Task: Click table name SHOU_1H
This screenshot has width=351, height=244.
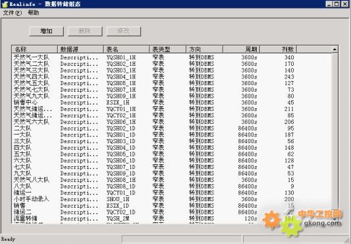Action: (x=118, y=199)
